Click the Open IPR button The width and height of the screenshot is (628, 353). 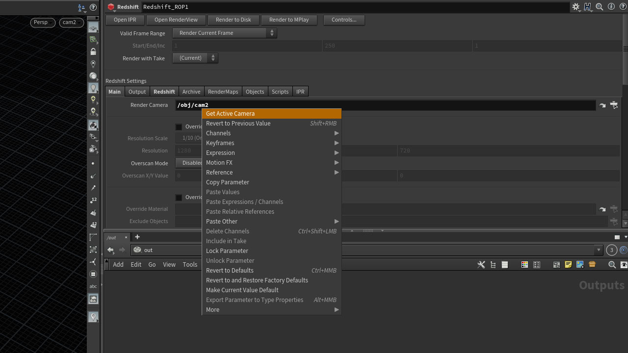tap(125, 20)
